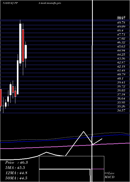Select the 38.03 price axis label
This screenshot has height=182, width=130.
(x=121, y=90)
